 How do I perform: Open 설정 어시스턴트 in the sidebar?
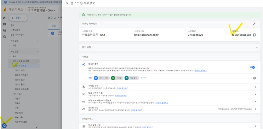coord(17,35)
